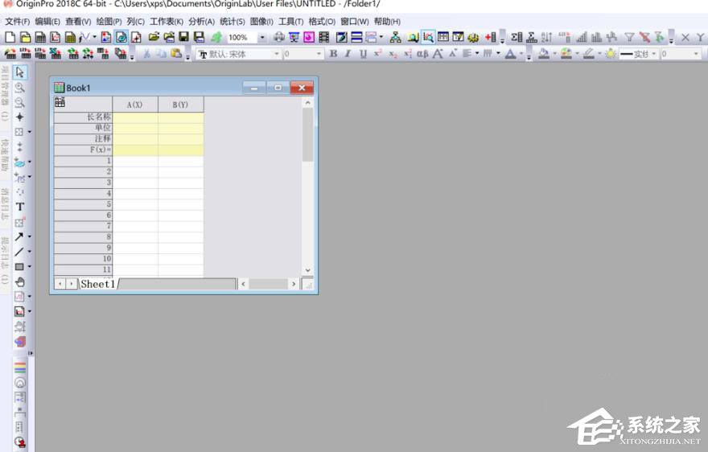The image size is (708, 452).
Task: Open the 100% zoom level dropdown
Action: click(262, 38)
